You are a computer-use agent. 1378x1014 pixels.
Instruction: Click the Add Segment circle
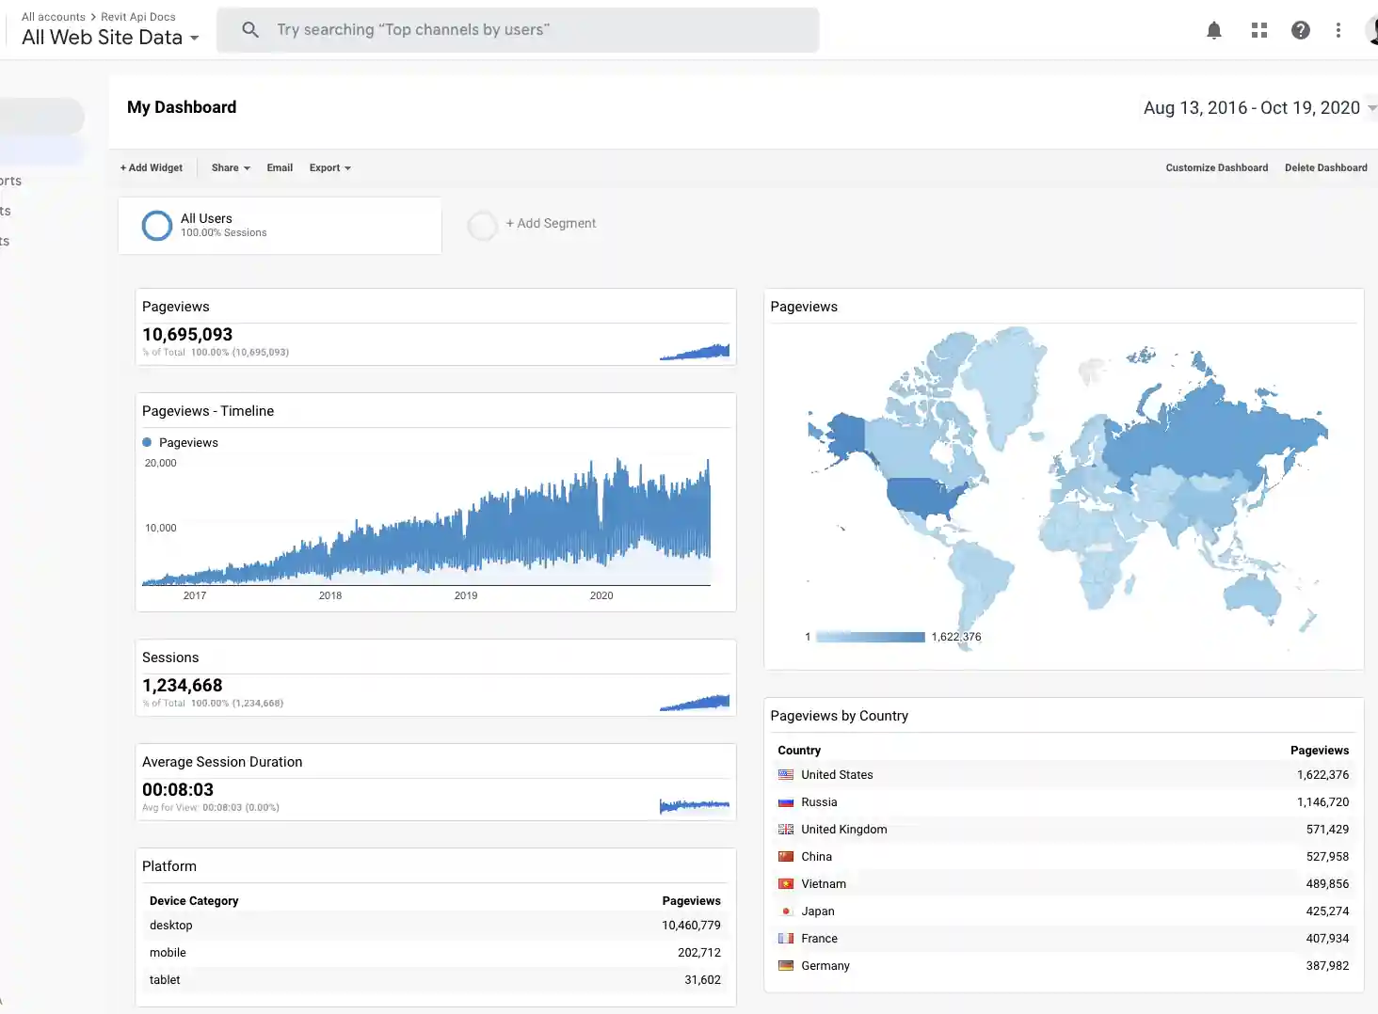click(x=483, y=225)
